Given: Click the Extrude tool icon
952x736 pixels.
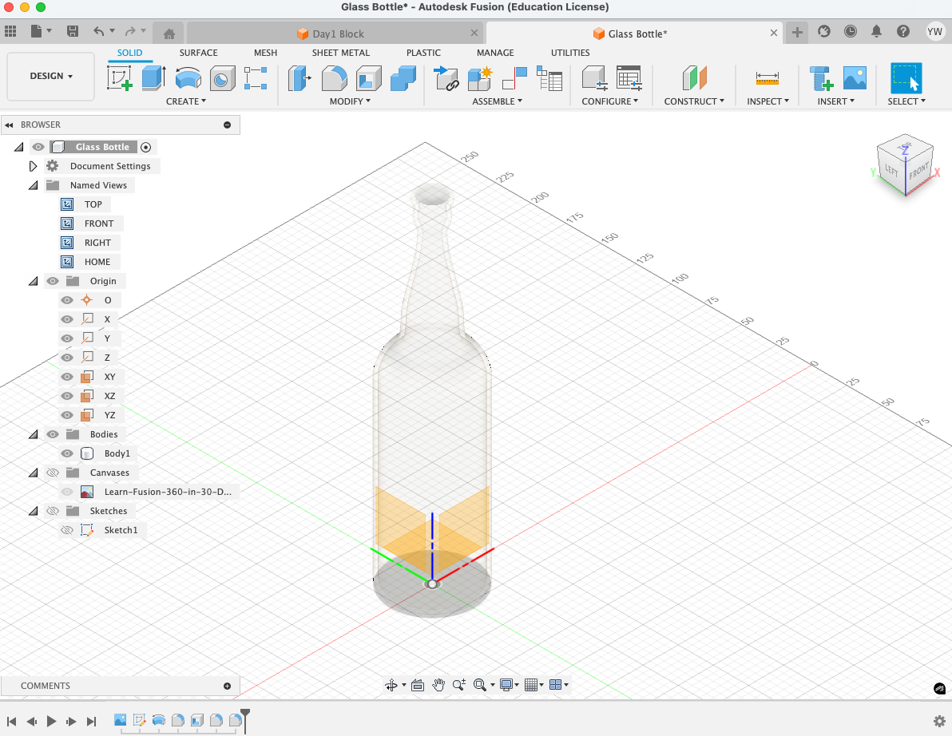Looking at the screenshot, I should (x=153, y=78).
